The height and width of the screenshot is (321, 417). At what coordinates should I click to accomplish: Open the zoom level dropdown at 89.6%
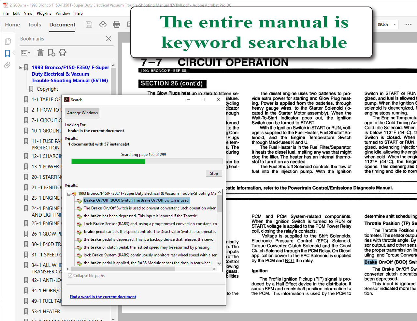[395, 24]
